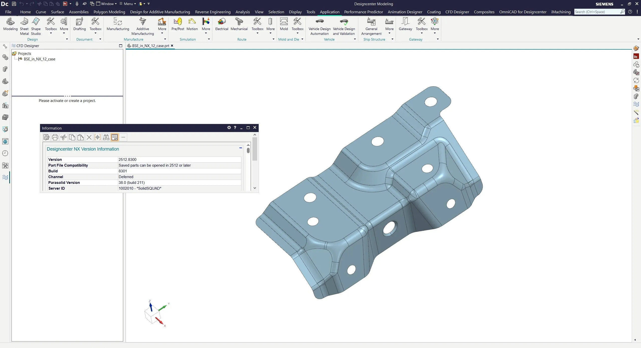Open the Manufacturing application
Viewport: 641px width, 348px height.
[x=118, y=24]
